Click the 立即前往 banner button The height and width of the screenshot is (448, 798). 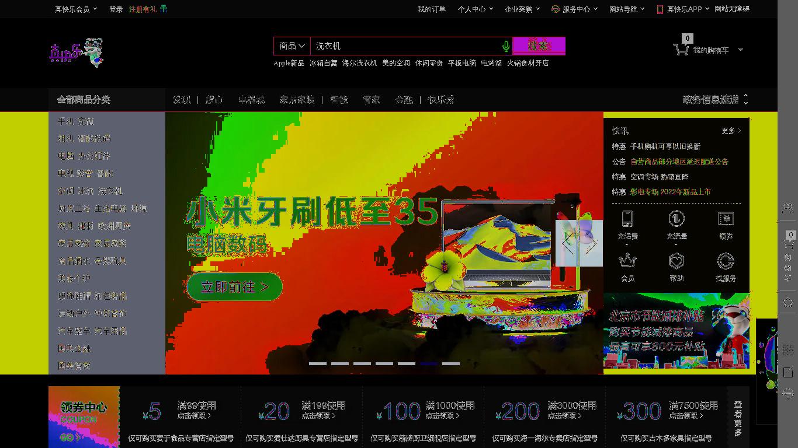pyautogui.click(x=235, y=287)
